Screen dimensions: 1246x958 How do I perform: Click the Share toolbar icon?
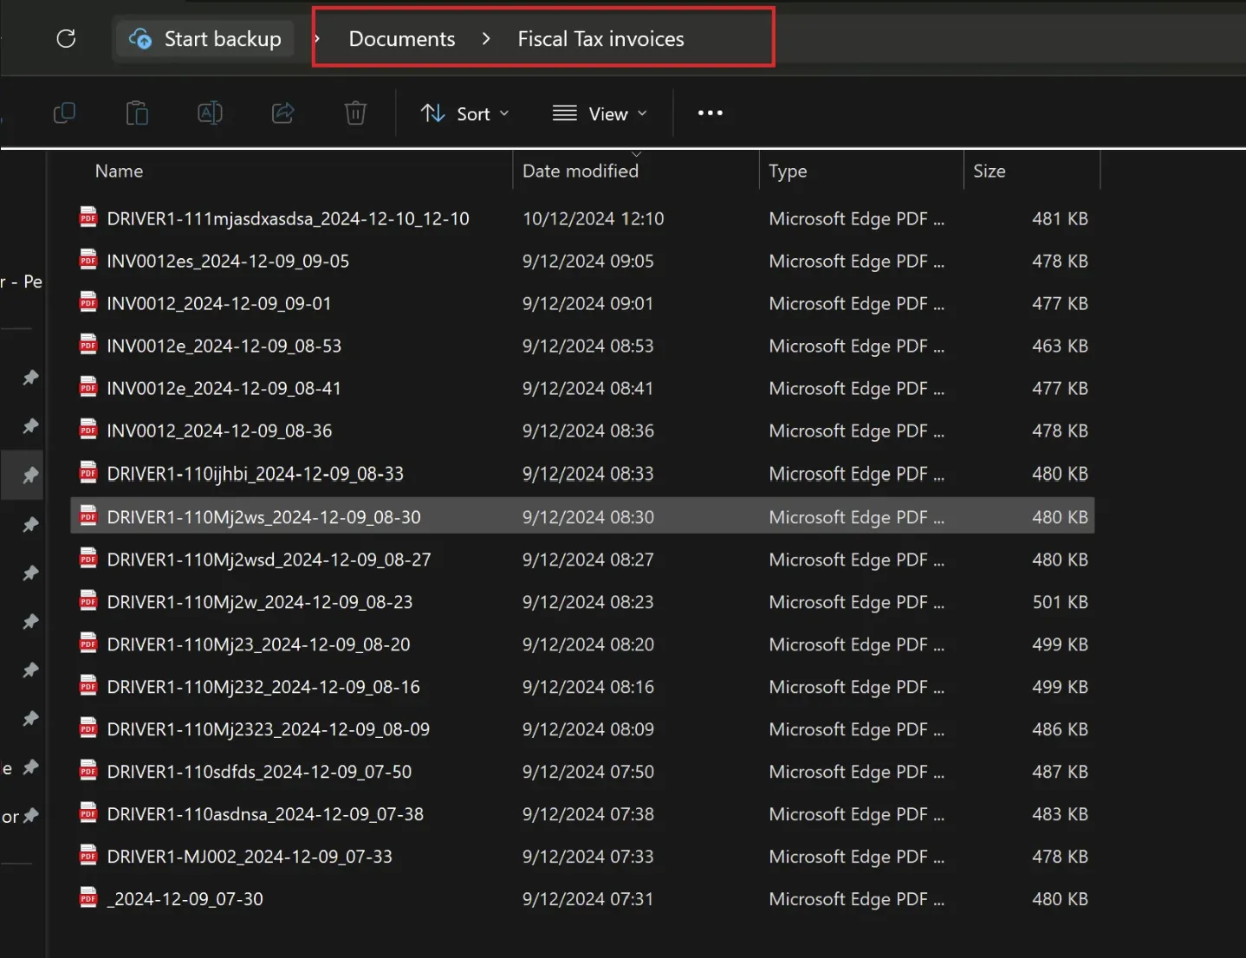click(282, 113)
